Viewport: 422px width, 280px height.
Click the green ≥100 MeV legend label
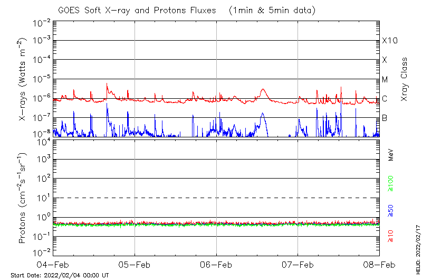point(391,184)
